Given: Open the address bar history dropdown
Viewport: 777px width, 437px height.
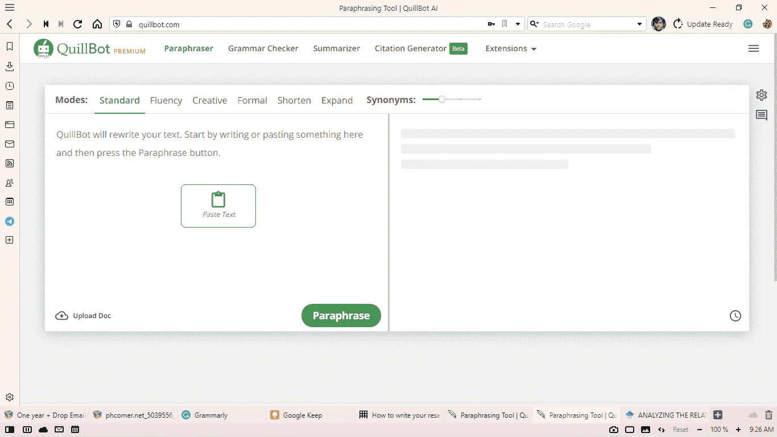Looking at the screenshot, I should (518, 24).
